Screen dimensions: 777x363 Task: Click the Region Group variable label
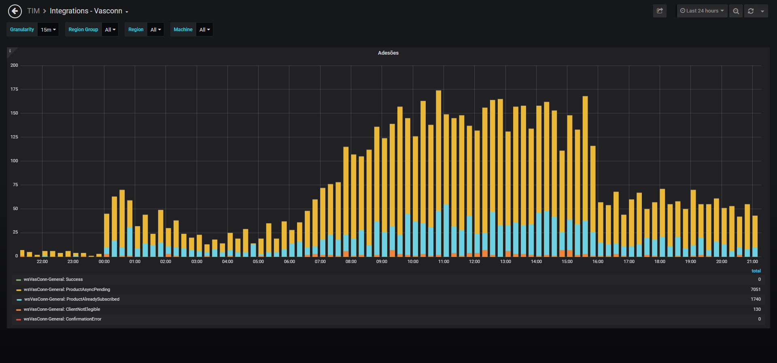tap(83, 30)
